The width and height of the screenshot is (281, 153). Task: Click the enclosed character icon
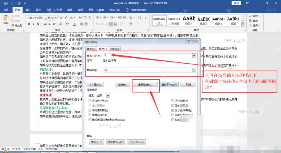coord(86,24)
